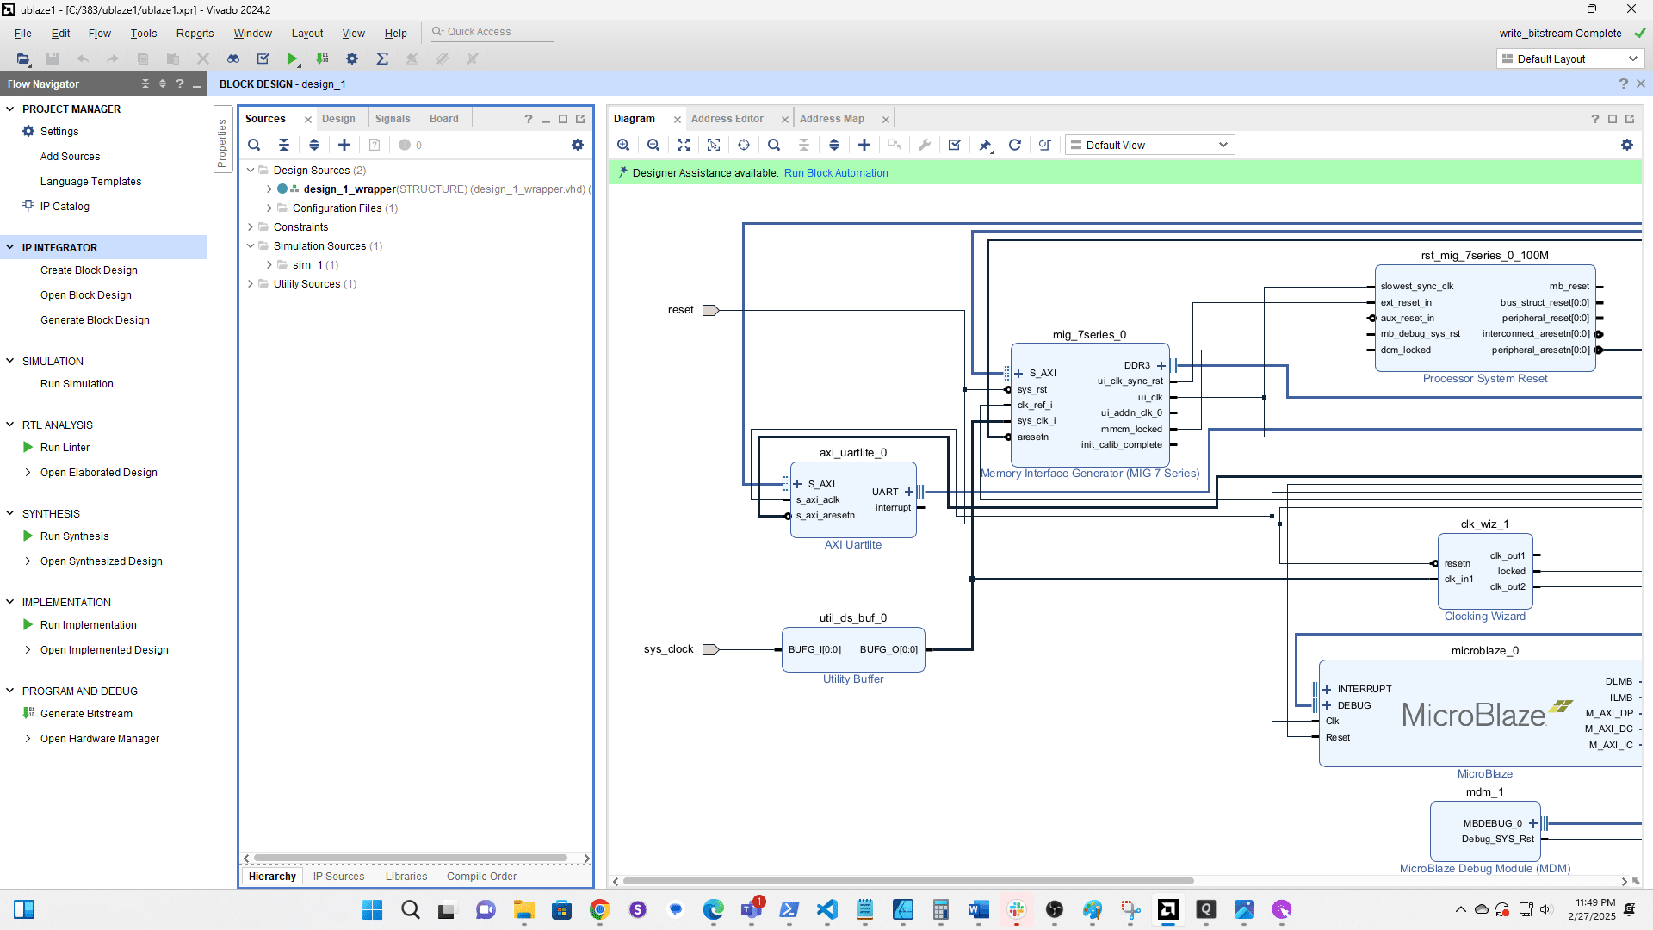
Task: Click Regenerate Layout icon in diagram toolbar
Action: pos(1015,145)
